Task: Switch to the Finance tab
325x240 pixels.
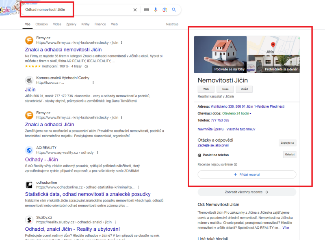Action: coord(100,24)
